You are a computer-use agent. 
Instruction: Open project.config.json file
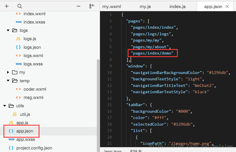(x=34, y=148)
